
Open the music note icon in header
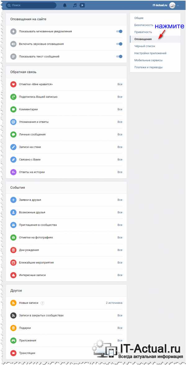[74, 5]
